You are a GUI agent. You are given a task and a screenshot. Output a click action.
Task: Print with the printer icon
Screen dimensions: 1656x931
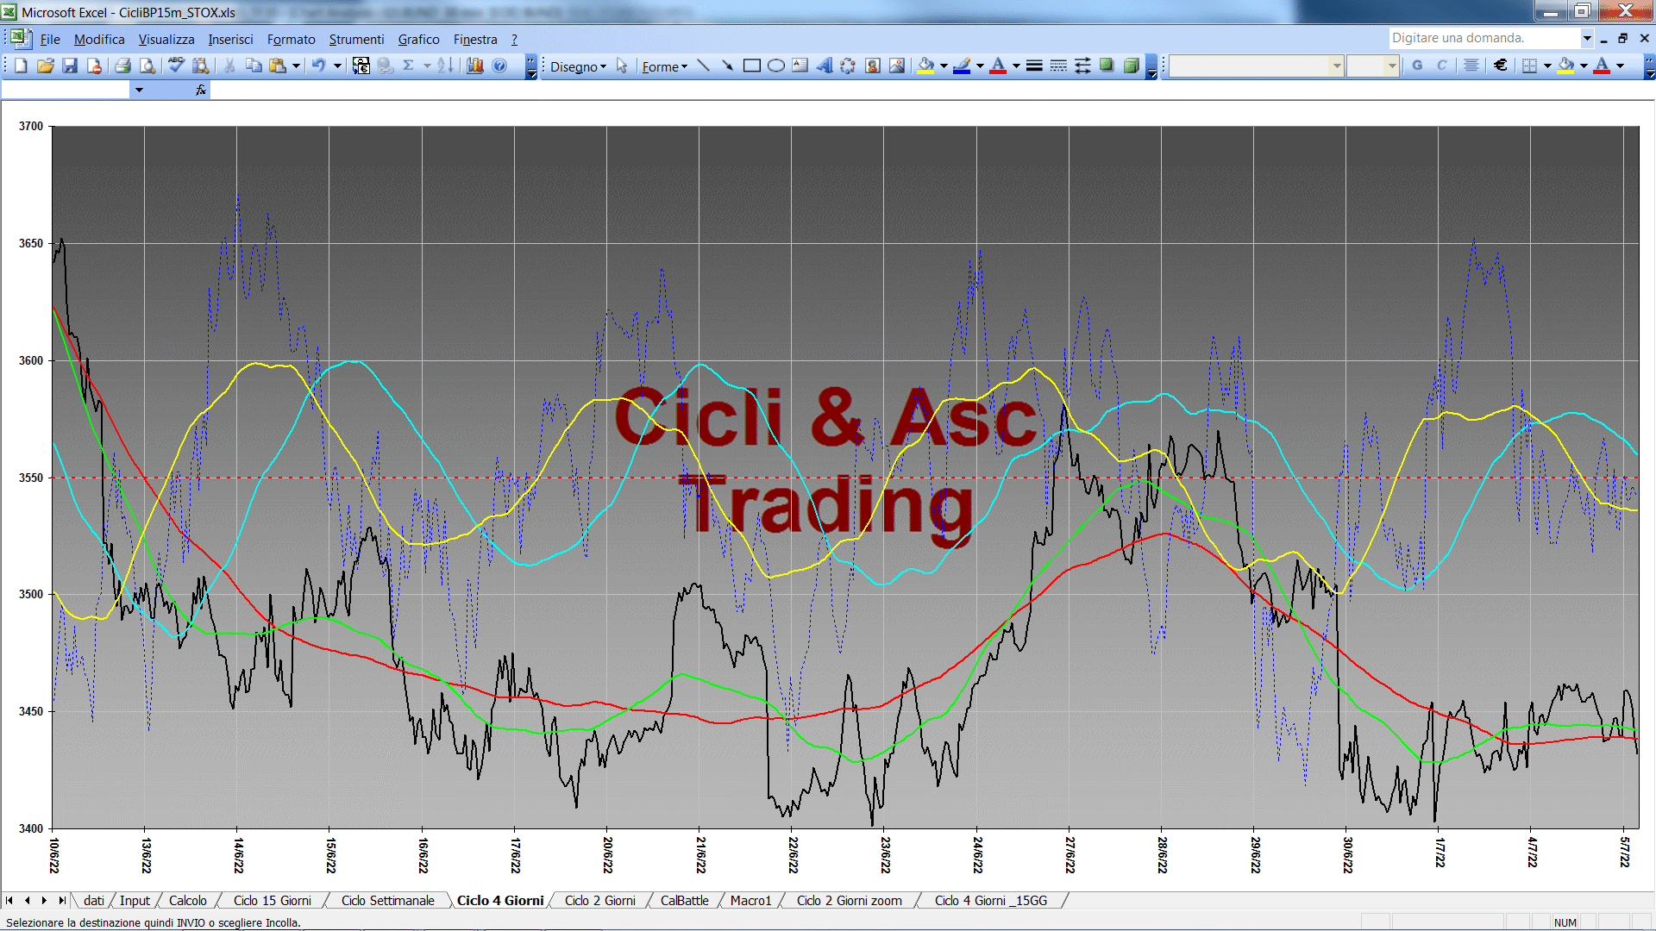tap(123, 66)
